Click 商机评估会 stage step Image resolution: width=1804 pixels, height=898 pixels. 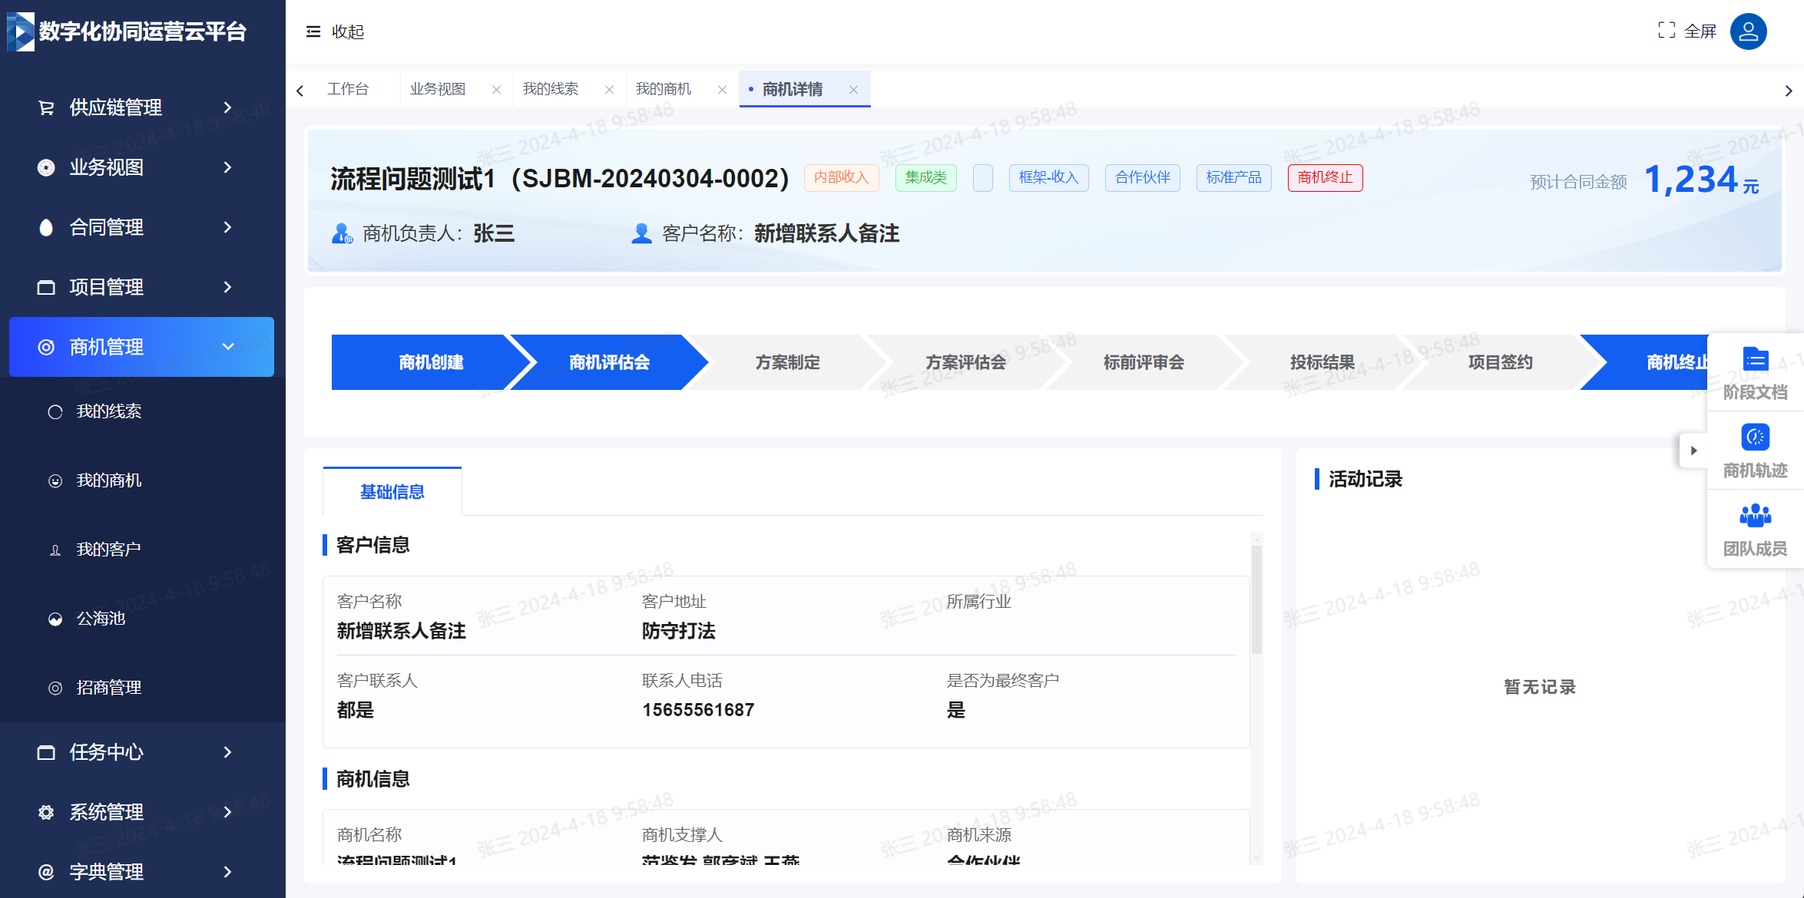pos(609,362)
